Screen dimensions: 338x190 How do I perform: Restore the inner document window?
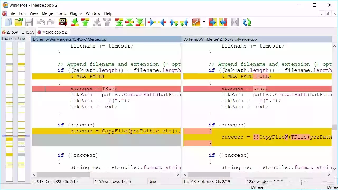[x=328, y=13]
